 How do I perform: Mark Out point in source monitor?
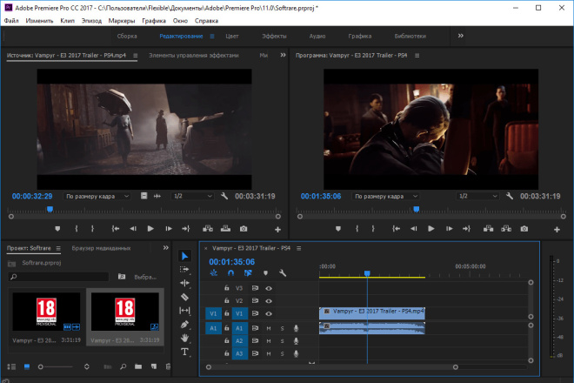92,229
